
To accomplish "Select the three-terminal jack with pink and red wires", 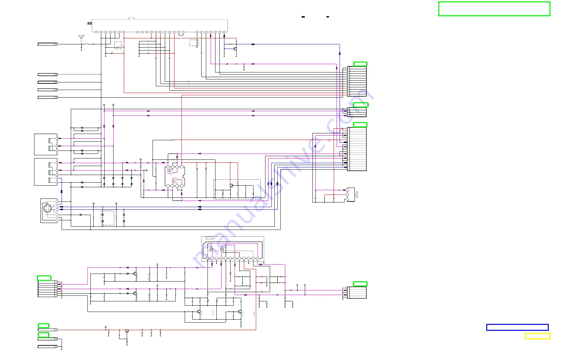I will pyautogui.click(x=351, y=195).
